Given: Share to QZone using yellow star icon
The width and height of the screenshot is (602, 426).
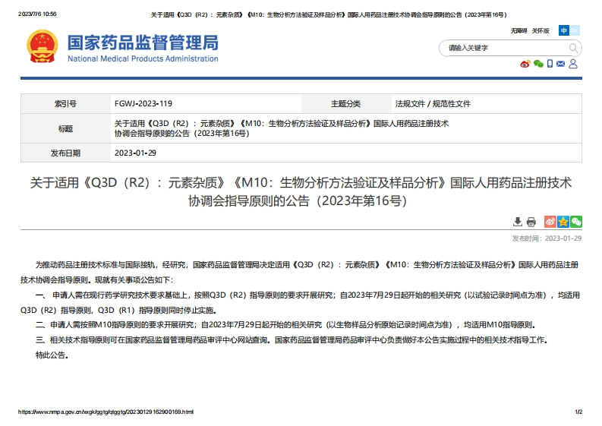Looking at the screenshot, I should 563,222.
